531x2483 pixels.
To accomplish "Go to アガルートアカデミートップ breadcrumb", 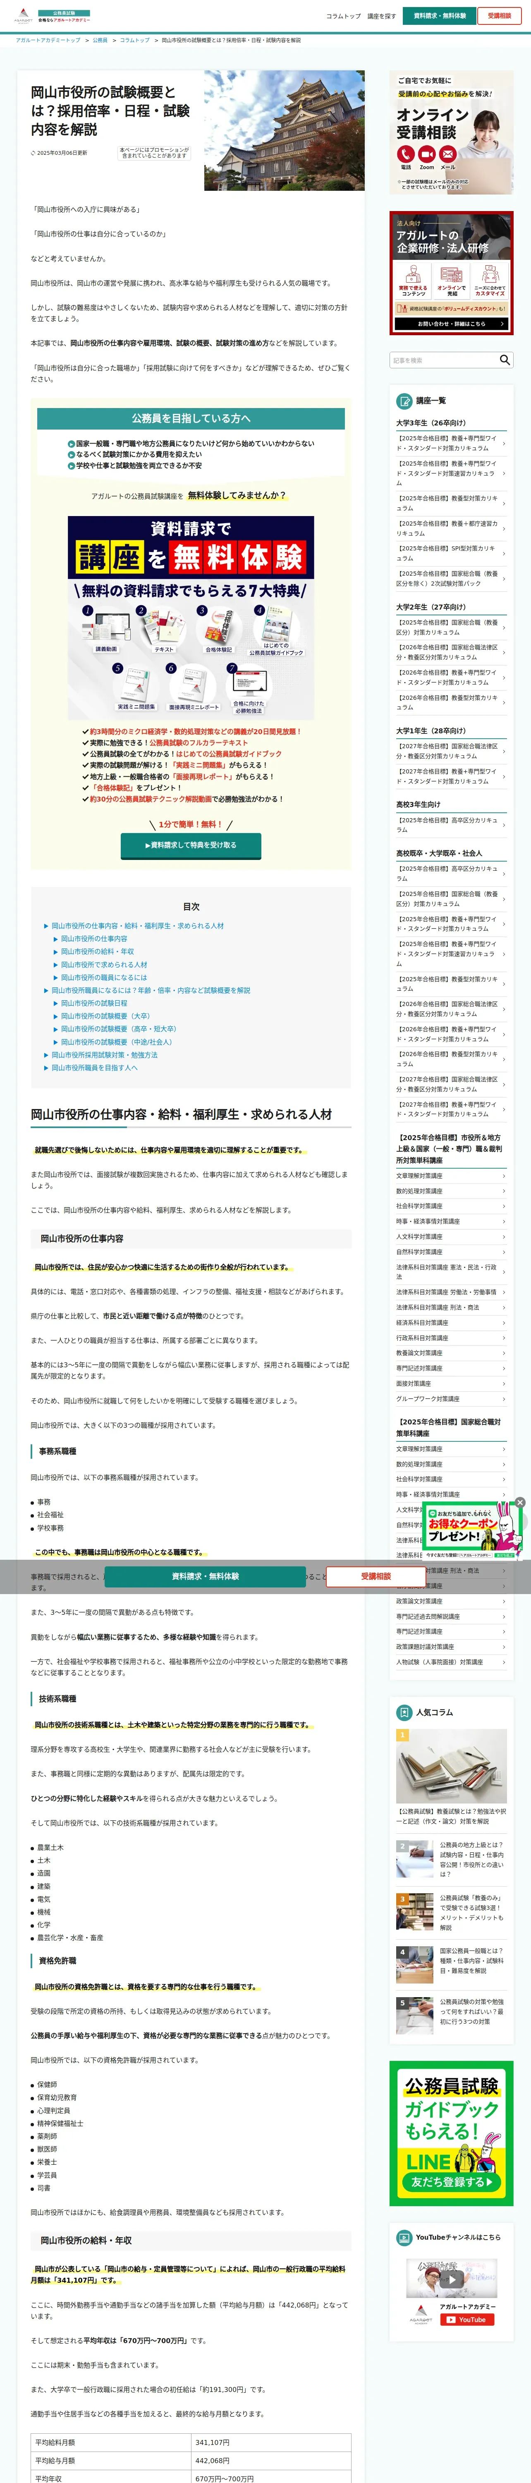I will coord(48,41).
